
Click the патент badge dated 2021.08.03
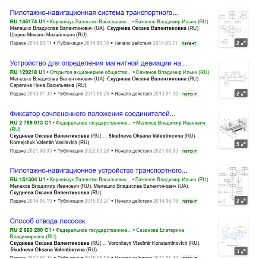click(190, 151)
